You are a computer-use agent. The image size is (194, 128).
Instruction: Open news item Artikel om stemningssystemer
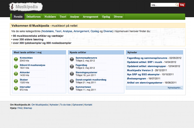point(145,83)
